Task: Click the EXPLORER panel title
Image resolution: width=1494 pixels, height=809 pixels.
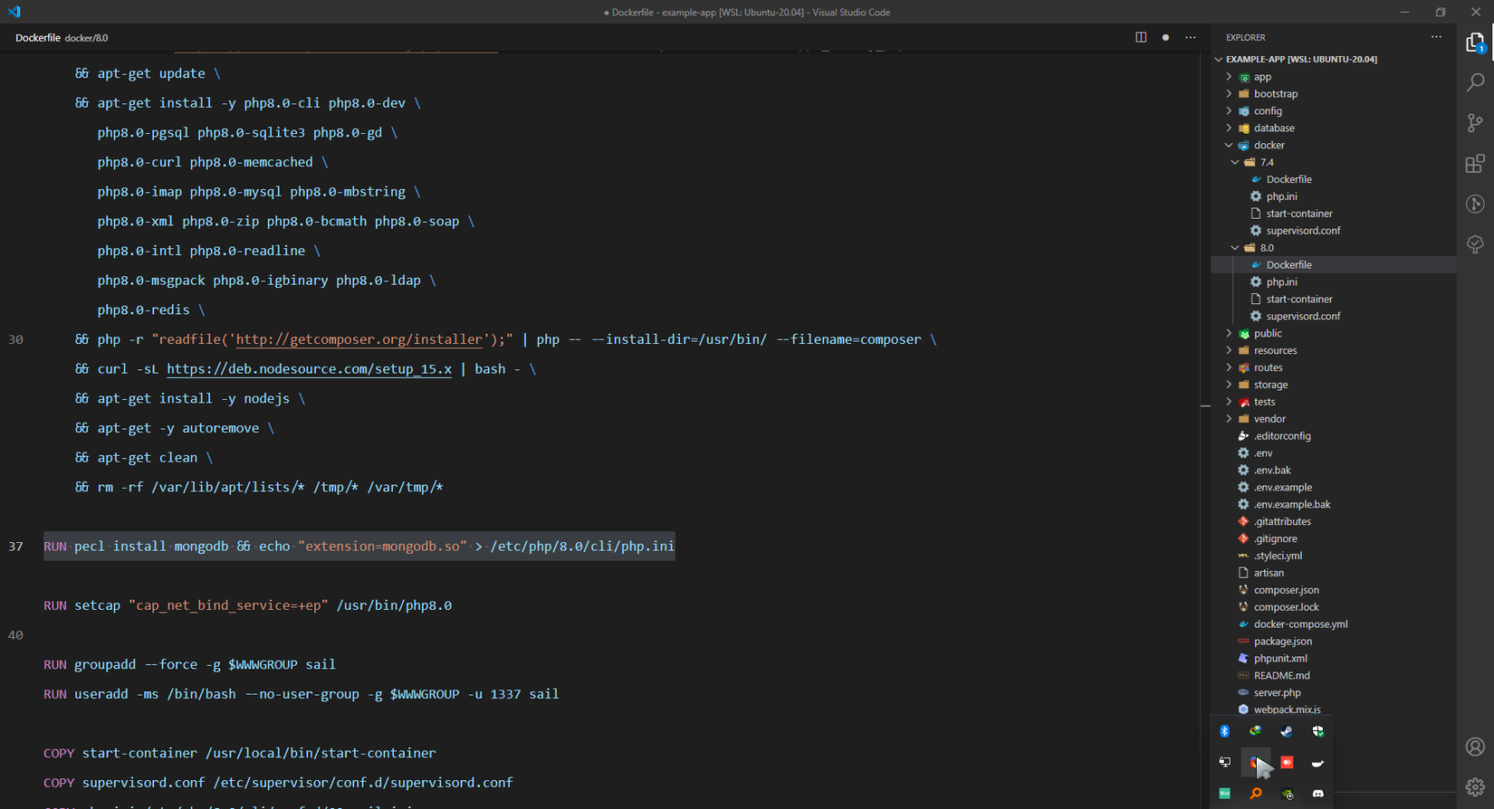Action: click(1245, 37)
